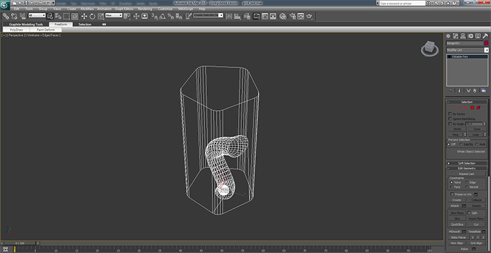Switch to Motion command panel tab
491x253 pixels.
pyautogui.click(x=471, y=36)
